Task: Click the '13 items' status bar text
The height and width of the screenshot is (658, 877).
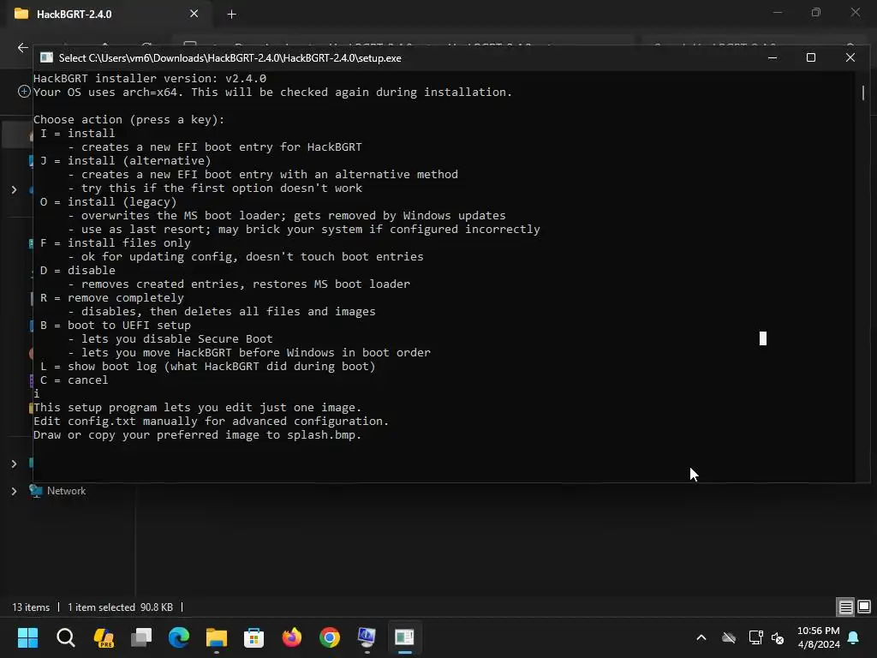Action: [31, 607]
